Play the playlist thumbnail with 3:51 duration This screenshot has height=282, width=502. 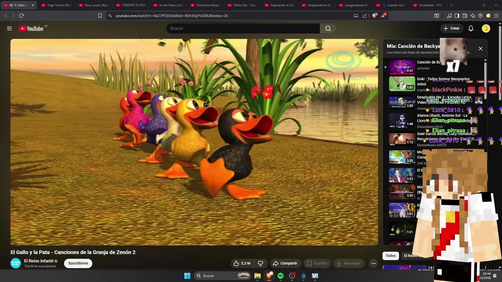pos(402,210)
